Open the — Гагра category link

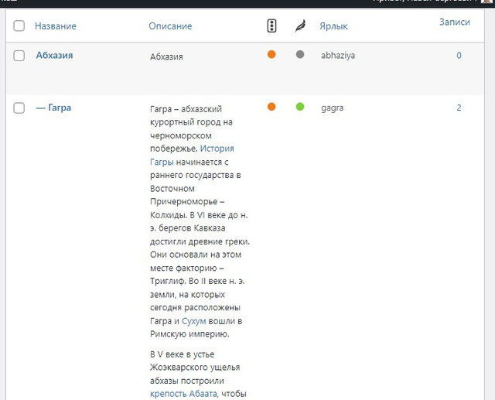53,108
